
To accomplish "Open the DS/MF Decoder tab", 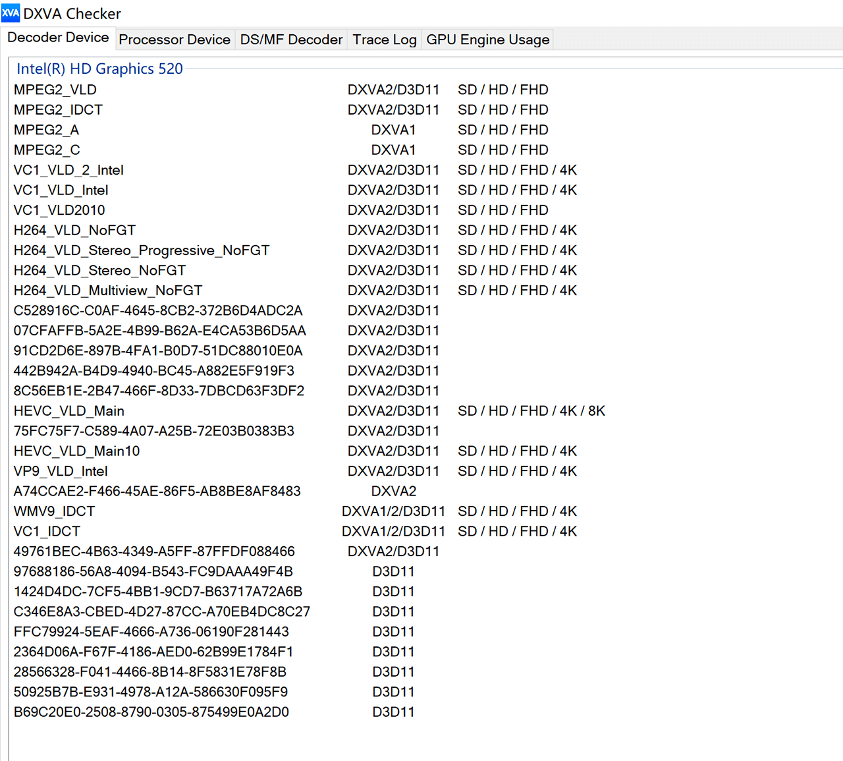I will (291, 40).
